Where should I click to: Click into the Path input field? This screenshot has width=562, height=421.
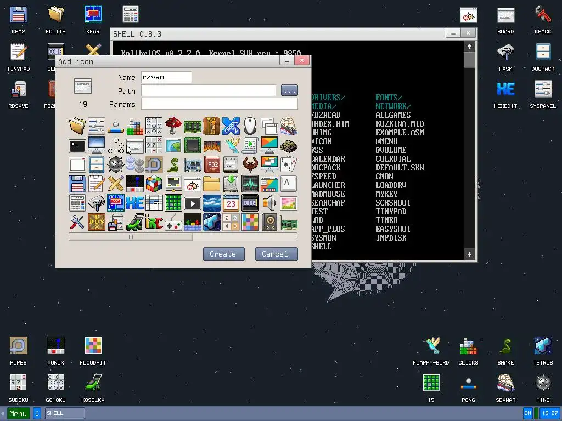pos(208,90)
